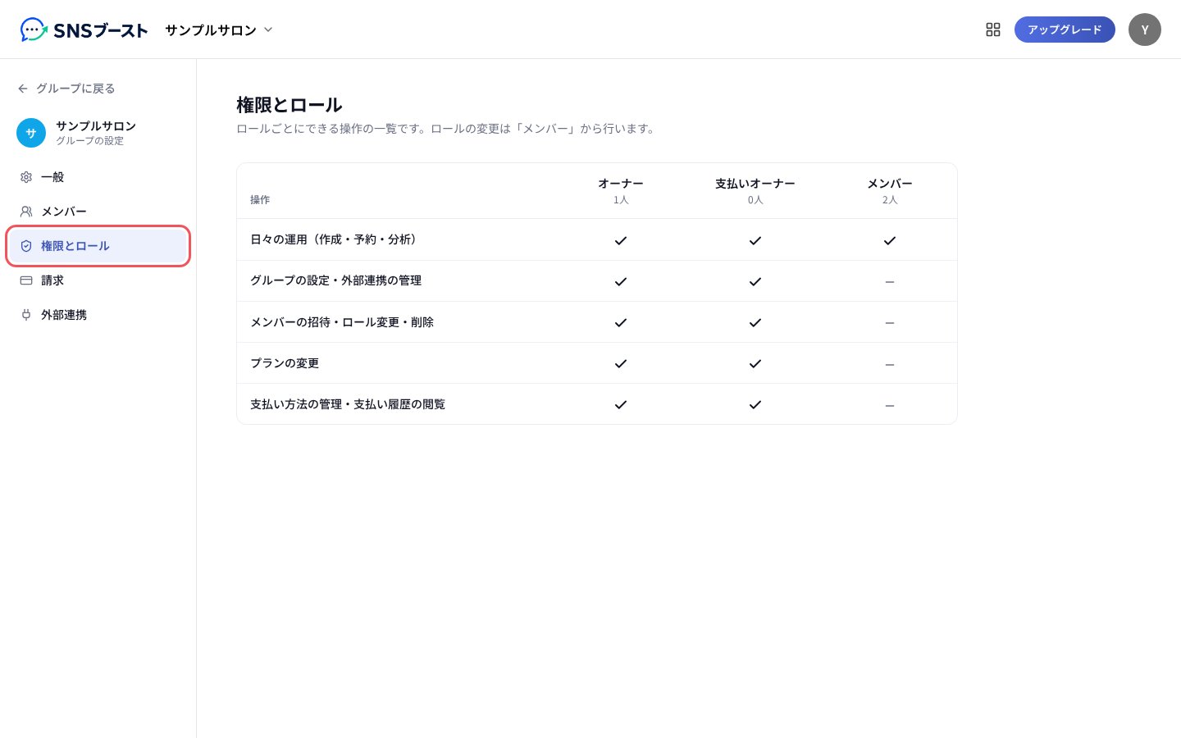Click the 0人 count under 支払いオーナー
This screenshot has height=738, width=1181.
755,200
